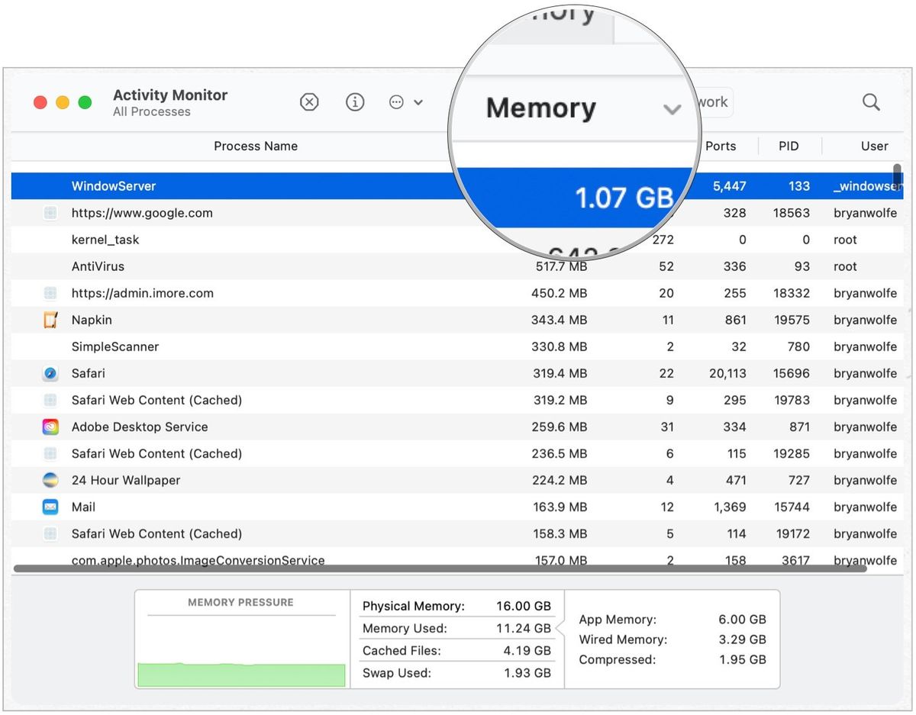The width and height of the screenshot is (916, 715).
Task: Click the Adobe Desktop Service icon
Action: (x=50, y=427)
